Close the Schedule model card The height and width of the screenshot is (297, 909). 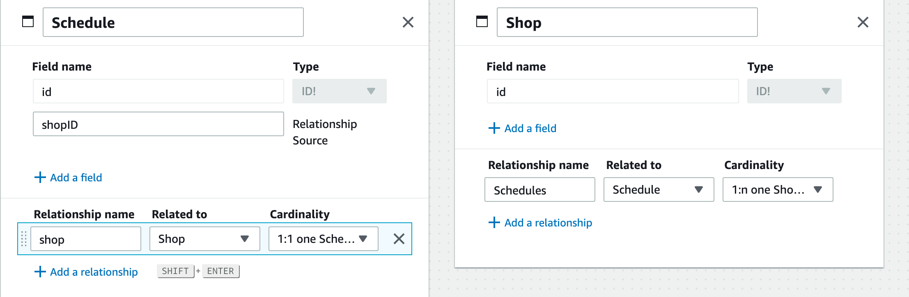click(408, 22)
